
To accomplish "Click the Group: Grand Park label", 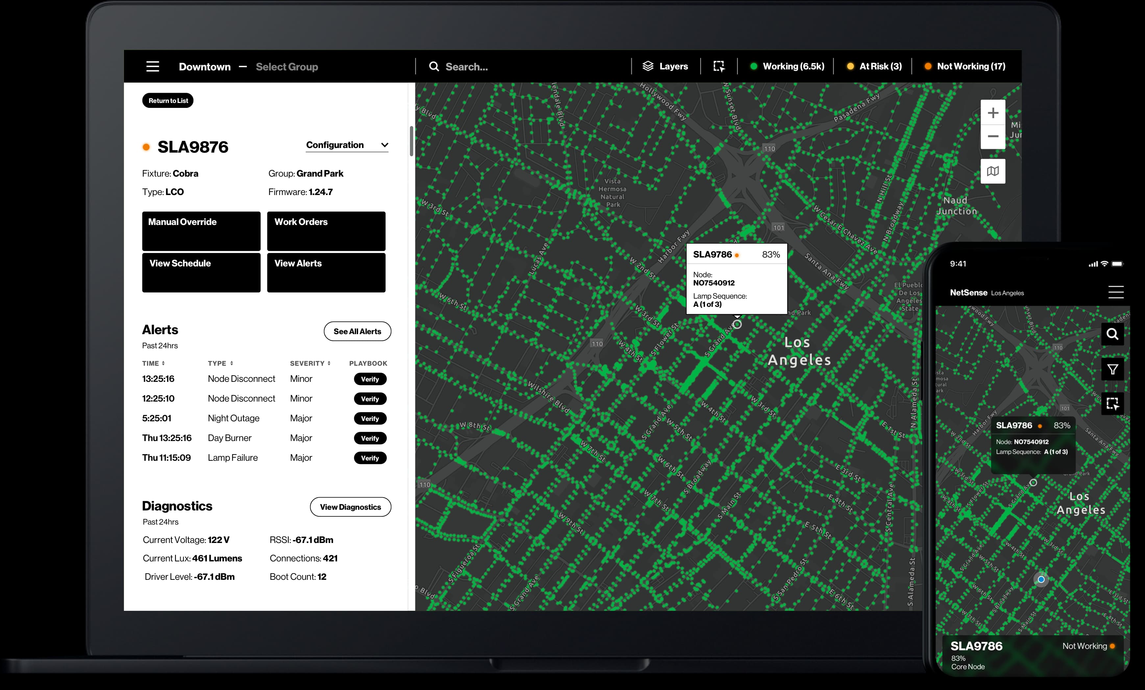I will tap(306, 173).
